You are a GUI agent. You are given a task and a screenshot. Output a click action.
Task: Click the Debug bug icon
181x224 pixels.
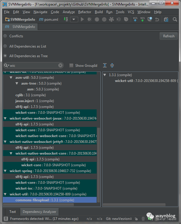[90, 19]
